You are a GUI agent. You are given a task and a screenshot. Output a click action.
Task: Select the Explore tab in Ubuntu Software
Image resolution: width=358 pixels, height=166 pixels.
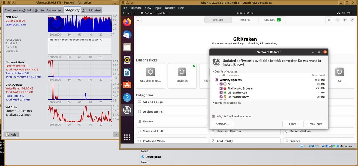(218, 20)
